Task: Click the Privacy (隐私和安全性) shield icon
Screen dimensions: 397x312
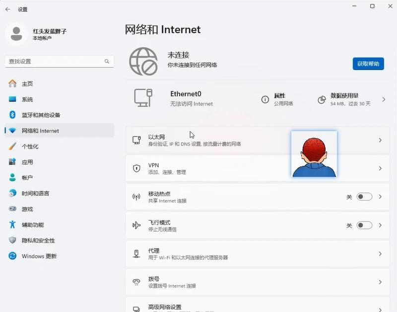Action: tap(12, 240)
